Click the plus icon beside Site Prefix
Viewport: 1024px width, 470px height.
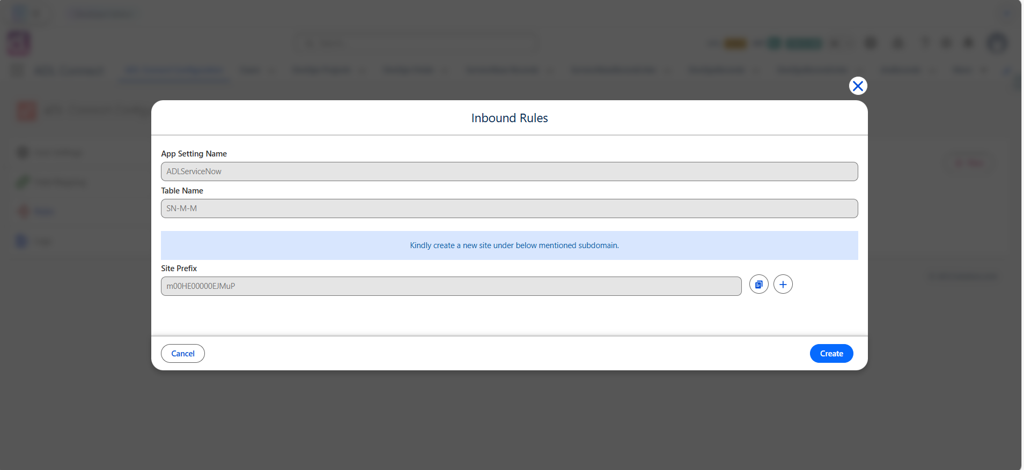click(783, 285)
